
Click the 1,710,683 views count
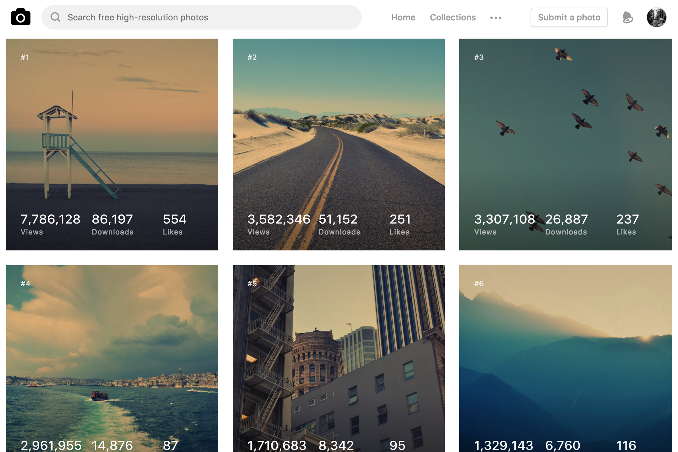pyautogui.click(x=277, y=446)
